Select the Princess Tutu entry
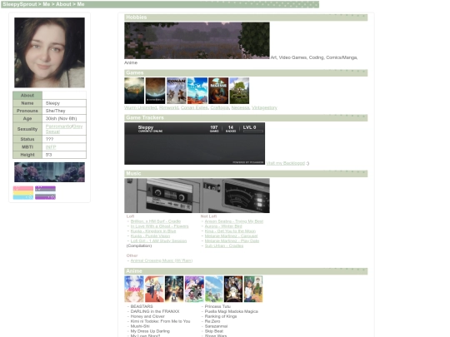Viewport: 450px width, 337px height. pyautogui.click(x=217, y=306)
